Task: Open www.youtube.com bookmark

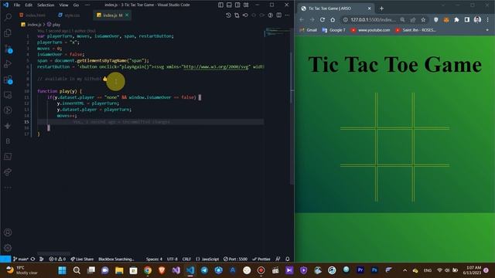Action: [x=370, y=30]
